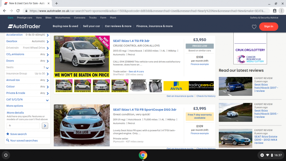
Task: Open Seat Ibiza hatchback 2017 review
Action: click(x=266, y=88)
